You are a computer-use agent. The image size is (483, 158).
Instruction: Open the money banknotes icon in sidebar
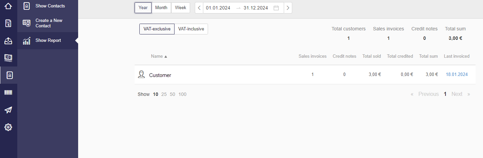8,58
